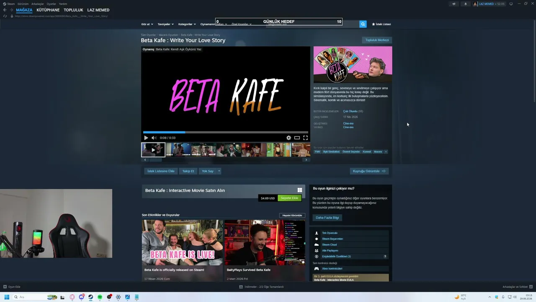The image size is (536, 302).
Task: Expand the Göz at dropdown
Action: (147, 24)
